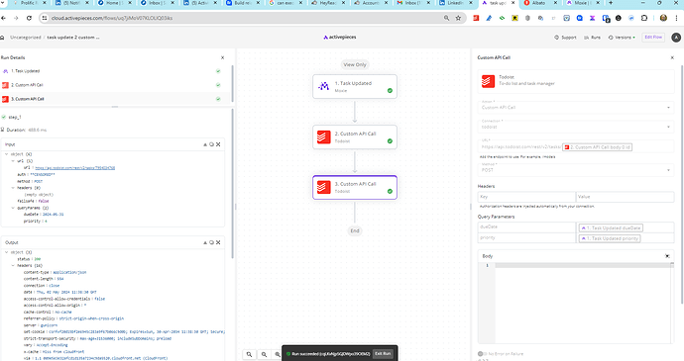
Task: Click the End node in the flow canvas
Action: click(355, 230)
